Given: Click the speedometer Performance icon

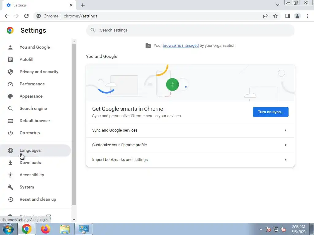Looking at the screenshot, I should 10,84.
